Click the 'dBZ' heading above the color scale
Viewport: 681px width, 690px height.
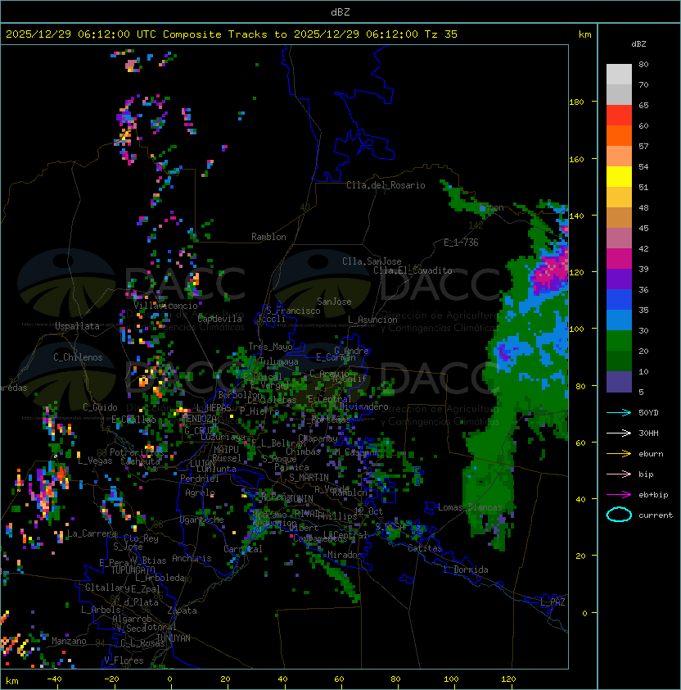638,44
